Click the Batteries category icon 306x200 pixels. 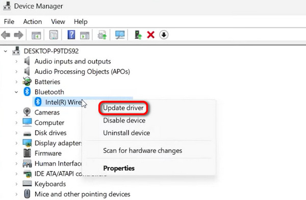coord(27,81)
